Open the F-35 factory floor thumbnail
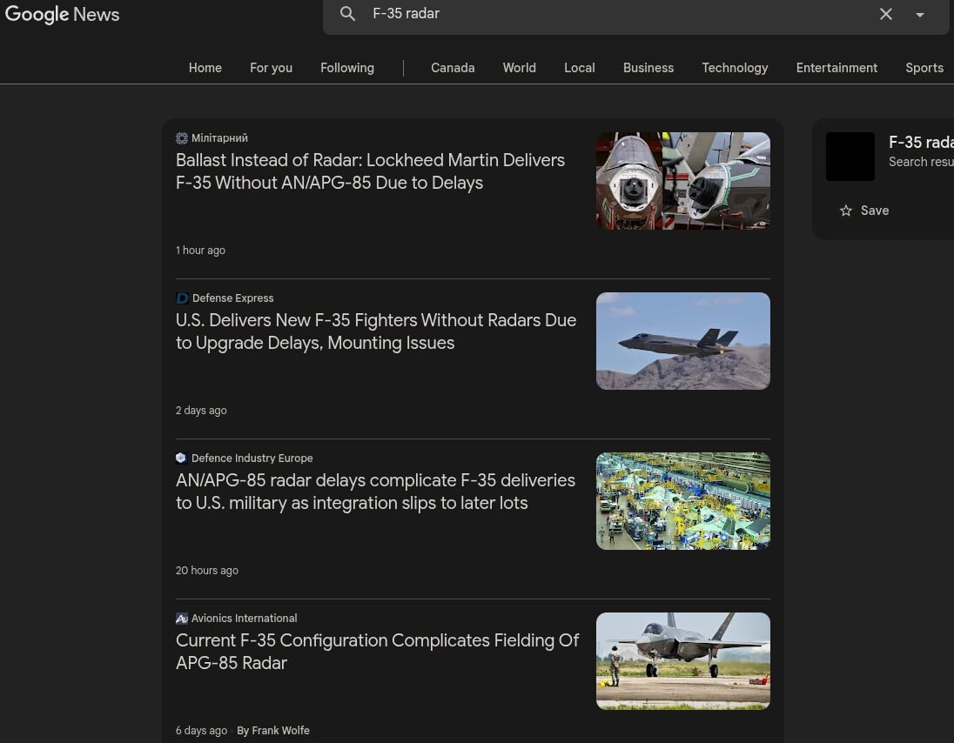The width and height of the screenshot is (954, 743). coord(682,501)
